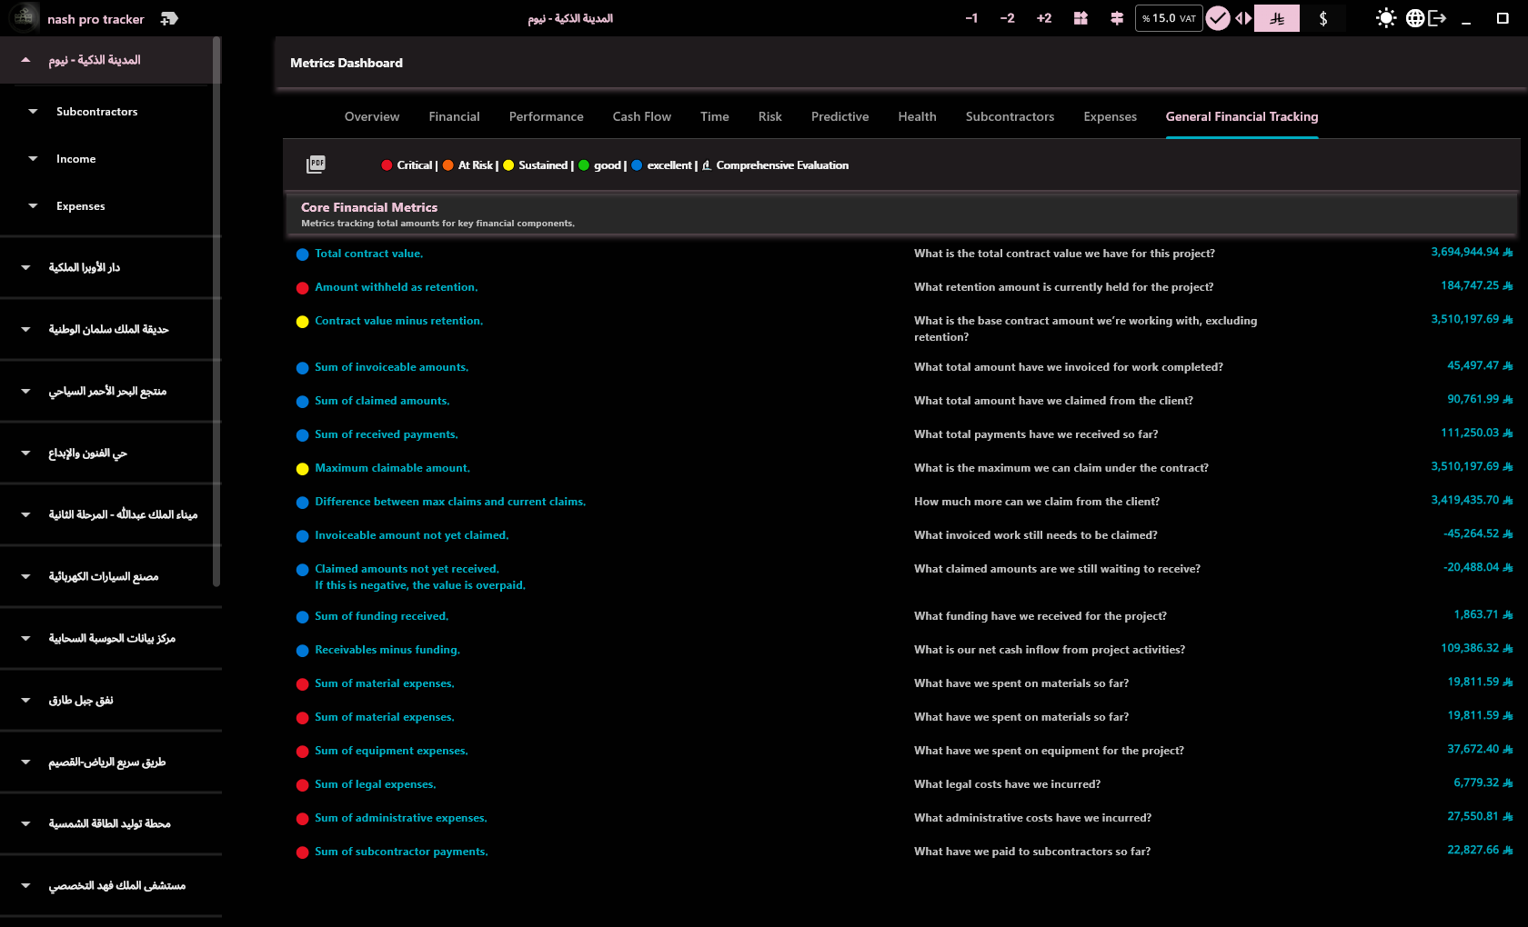1528x927 pixels.
Task: Open the Subcontractors tab
Action: [1010, 116]
